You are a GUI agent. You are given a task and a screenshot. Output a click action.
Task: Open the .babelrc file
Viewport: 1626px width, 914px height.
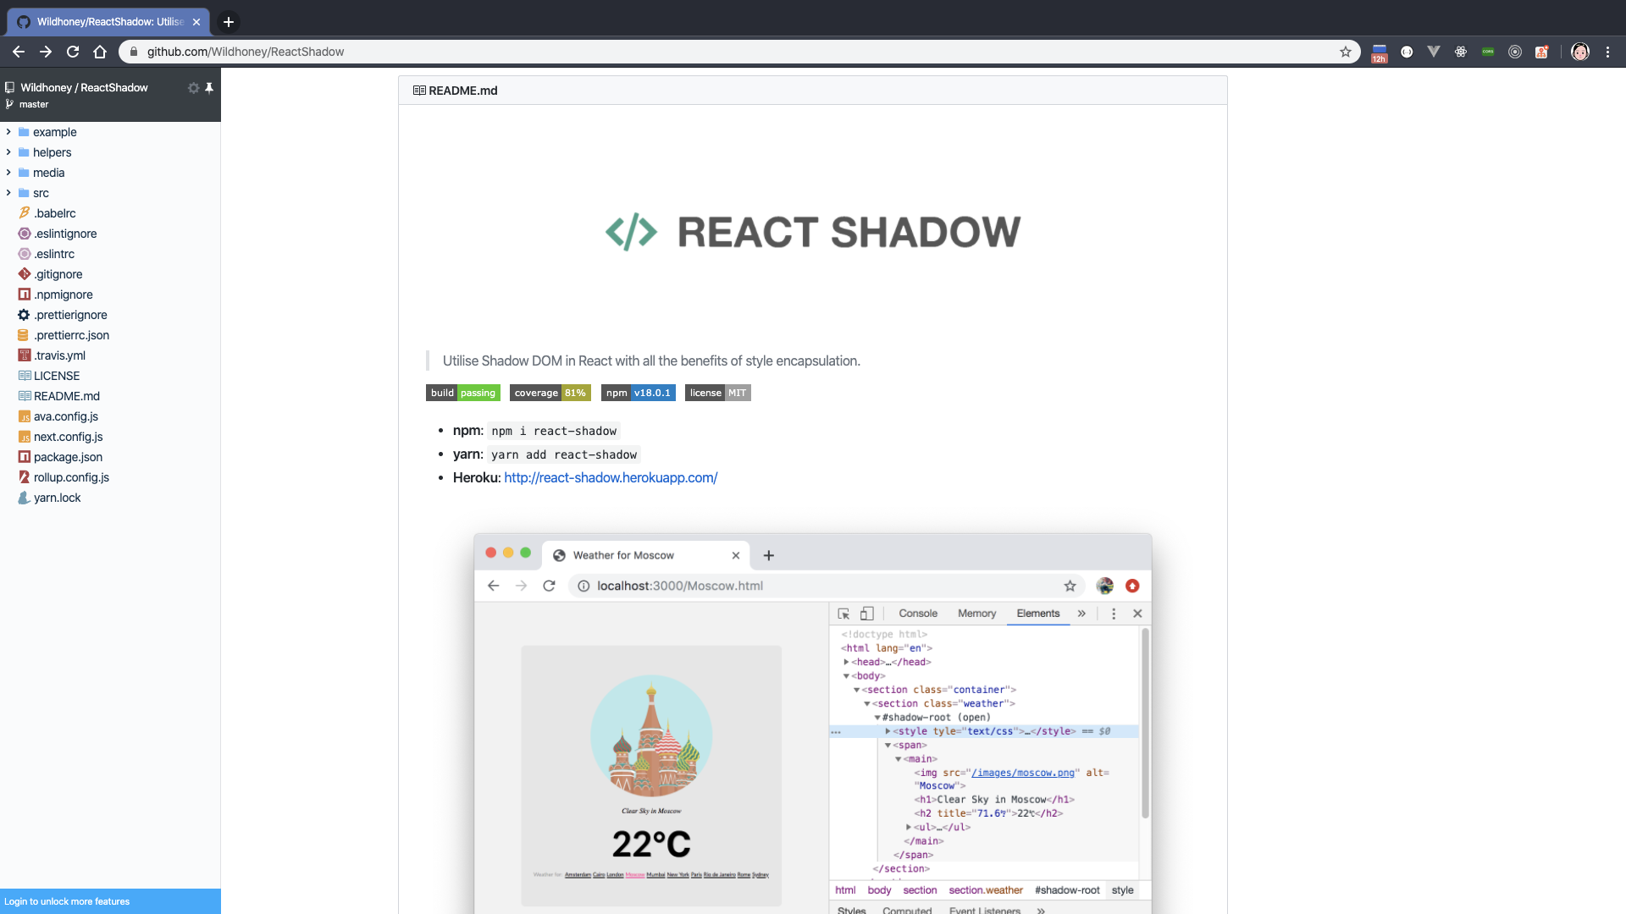point(55,213)
